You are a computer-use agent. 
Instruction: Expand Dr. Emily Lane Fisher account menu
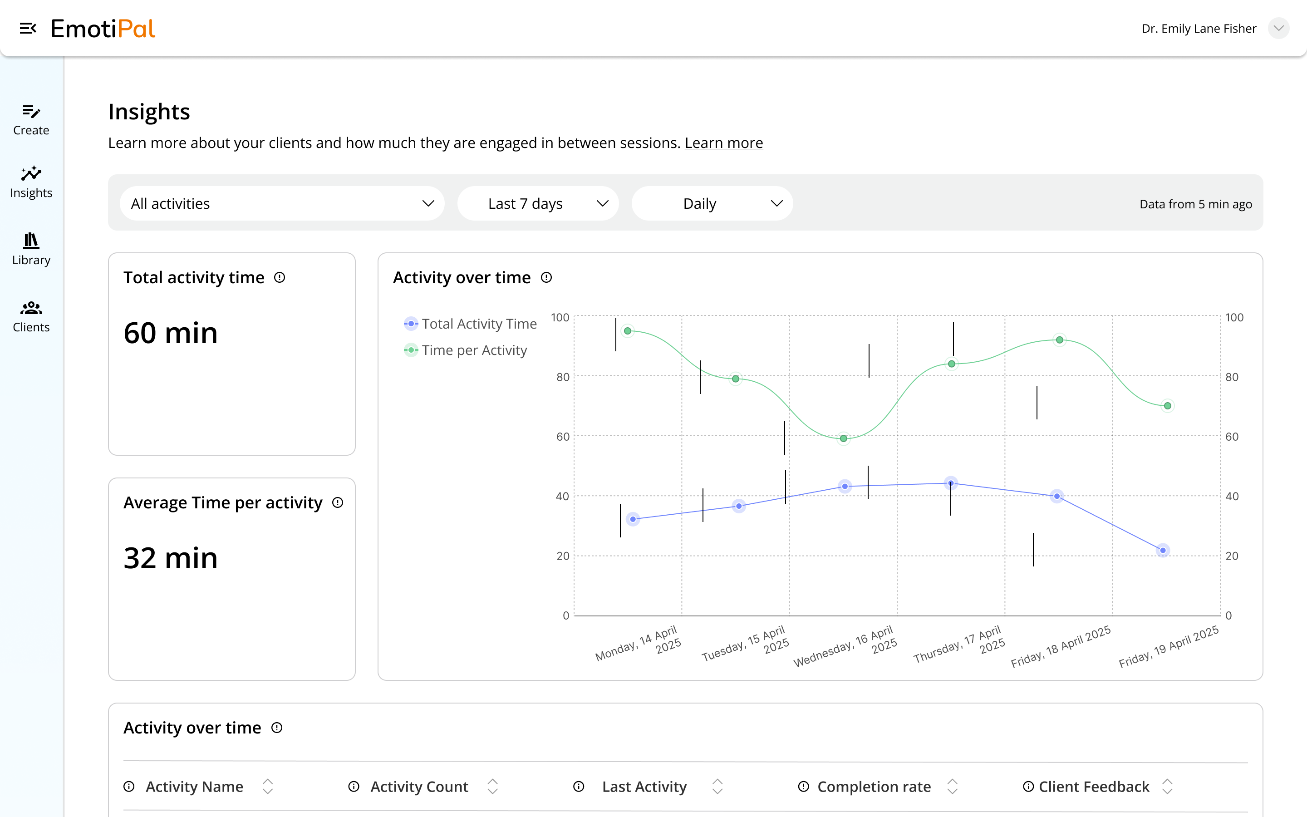tap(1278, 28)
